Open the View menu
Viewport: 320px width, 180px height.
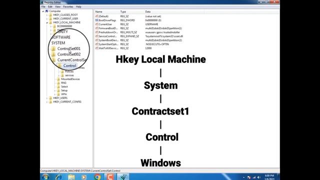[58, 6]
